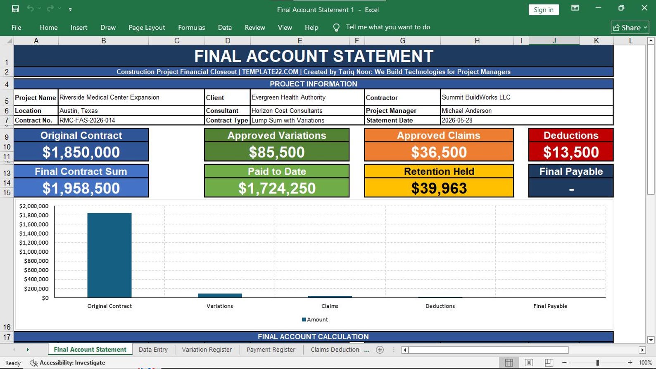Open the File menu
The width and height of the screenshot is (656, 369).
point(17,27)
